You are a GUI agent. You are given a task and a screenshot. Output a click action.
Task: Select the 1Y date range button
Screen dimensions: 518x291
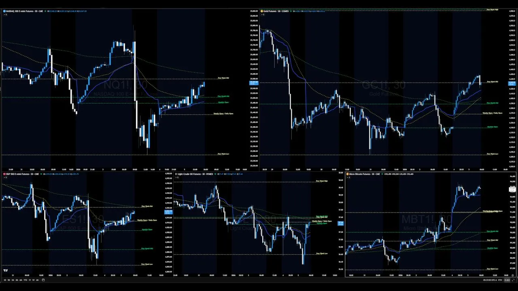pos(30,280)
